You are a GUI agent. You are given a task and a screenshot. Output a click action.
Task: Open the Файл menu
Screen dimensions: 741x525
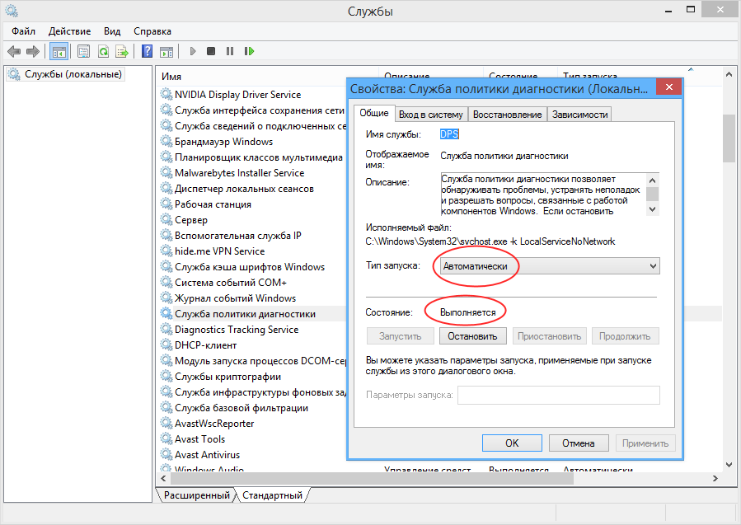(x=24, y=31)
